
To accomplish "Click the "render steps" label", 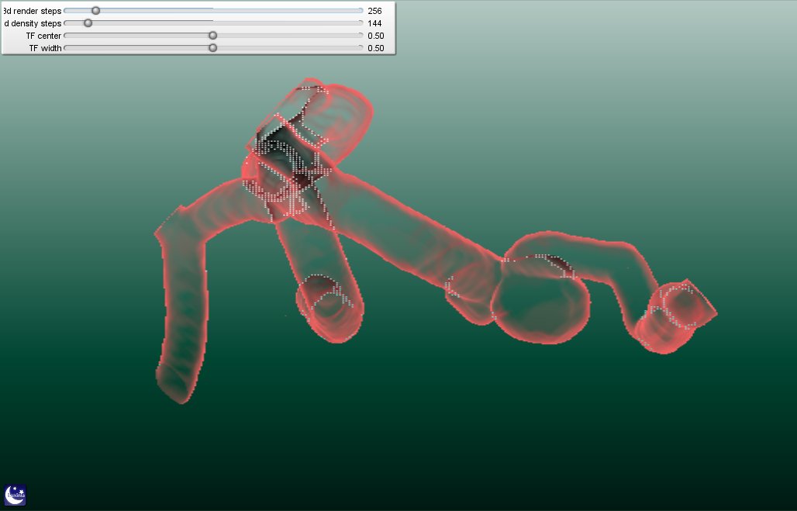I will (33, 11).
